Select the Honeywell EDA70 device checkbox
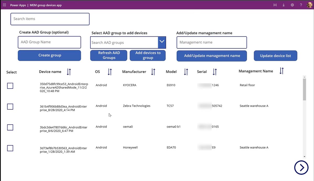Image resolution: width=314 pixels, height=181 pixels. [10, 148]
